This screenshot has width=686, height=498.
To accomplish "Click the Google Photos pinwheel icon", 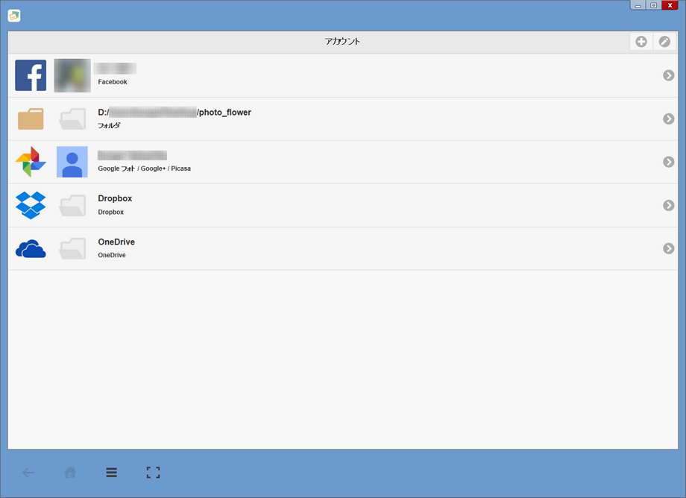I will pos(31,162).
